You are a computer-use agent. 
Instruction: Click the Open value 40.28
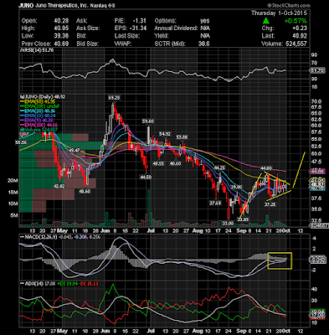(x=60, y=21)
